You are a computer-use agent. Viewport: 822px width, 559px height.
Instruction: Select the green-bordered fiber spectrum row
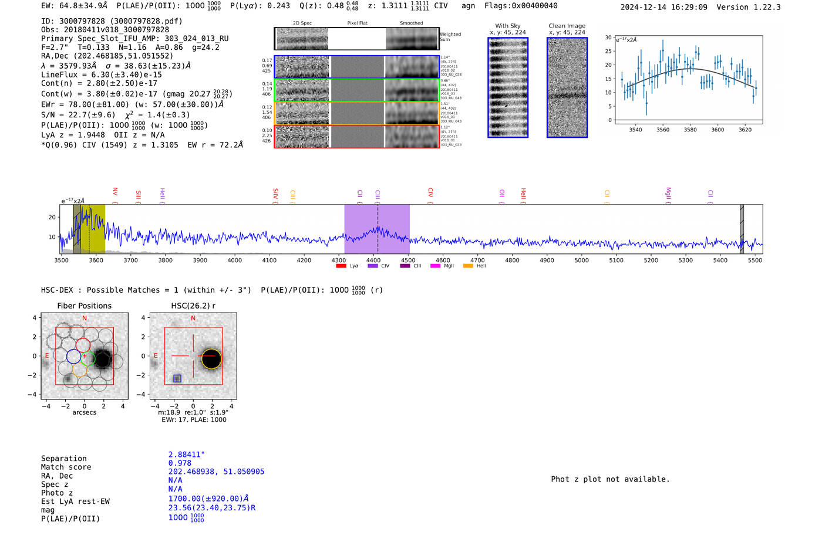pos(356,90)
